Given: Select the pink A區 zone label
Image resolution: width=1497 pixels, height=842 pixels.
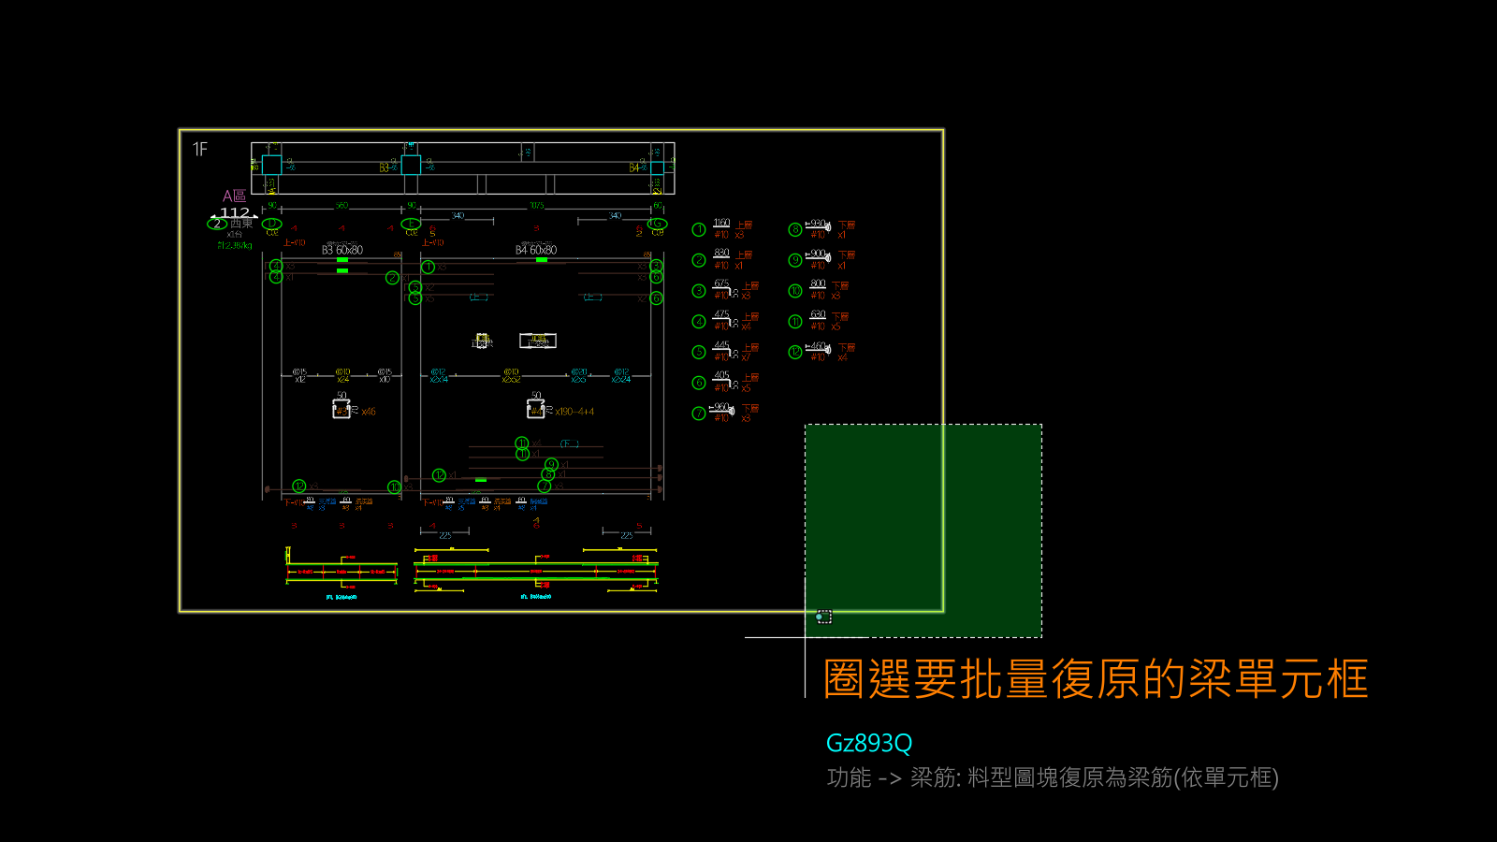Looking at the screenshot, I should tap(234, 196).
